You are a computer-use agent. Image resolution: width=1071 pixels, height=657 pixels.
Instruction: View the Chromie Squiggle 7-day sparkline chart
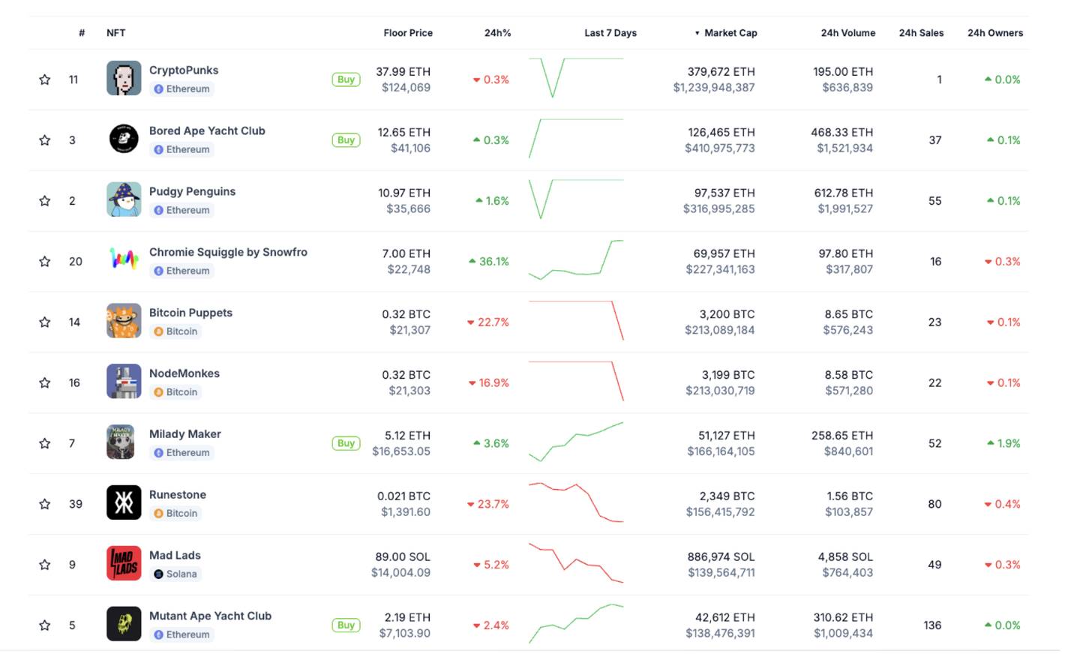[576, 260]
